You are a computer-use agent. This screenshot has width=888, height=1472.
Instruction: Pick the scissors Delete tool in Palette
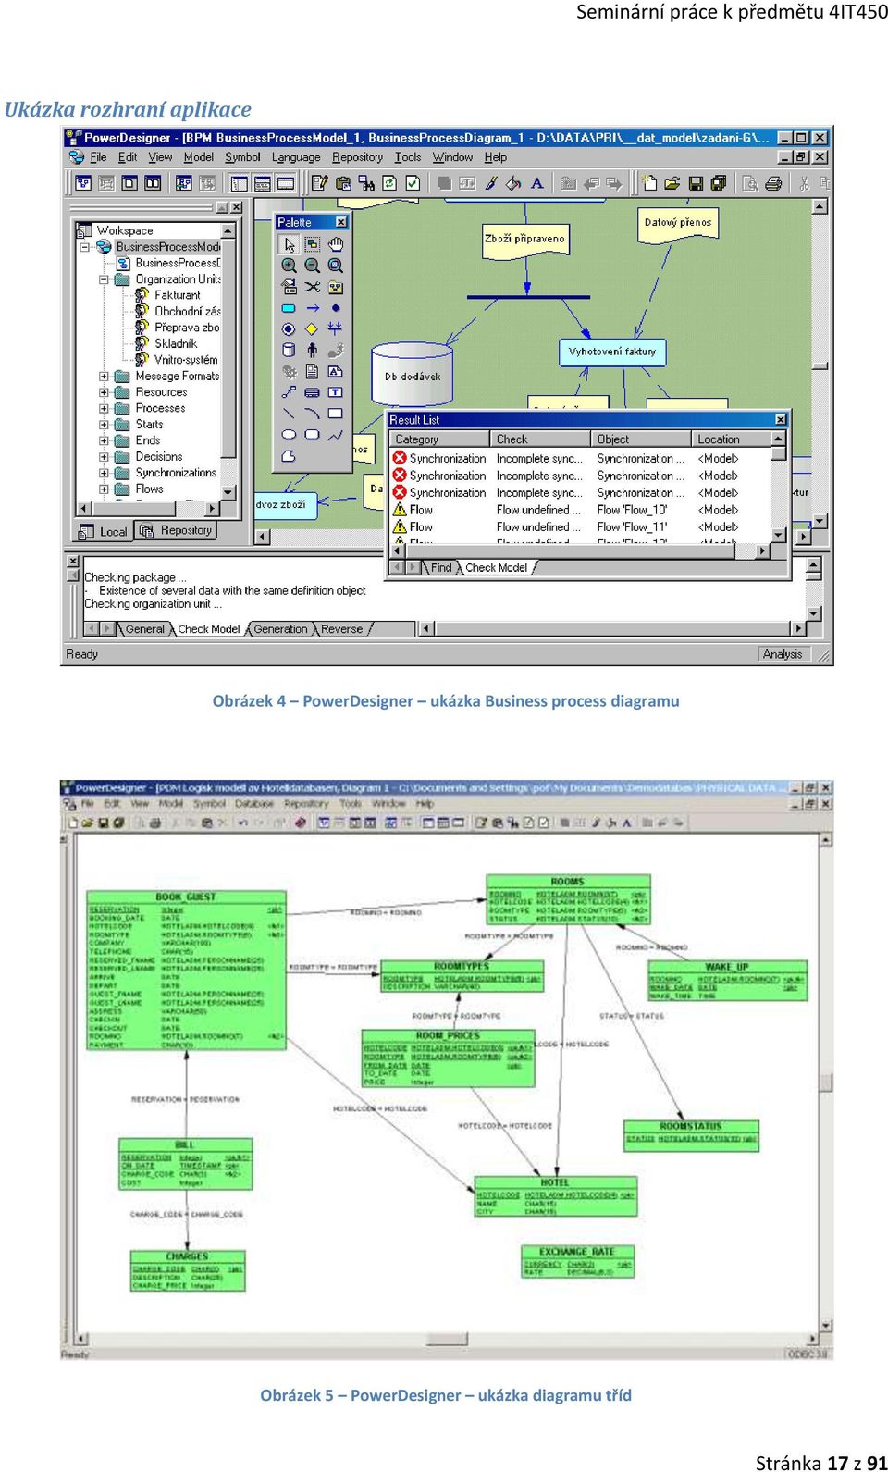click(313, 287)
